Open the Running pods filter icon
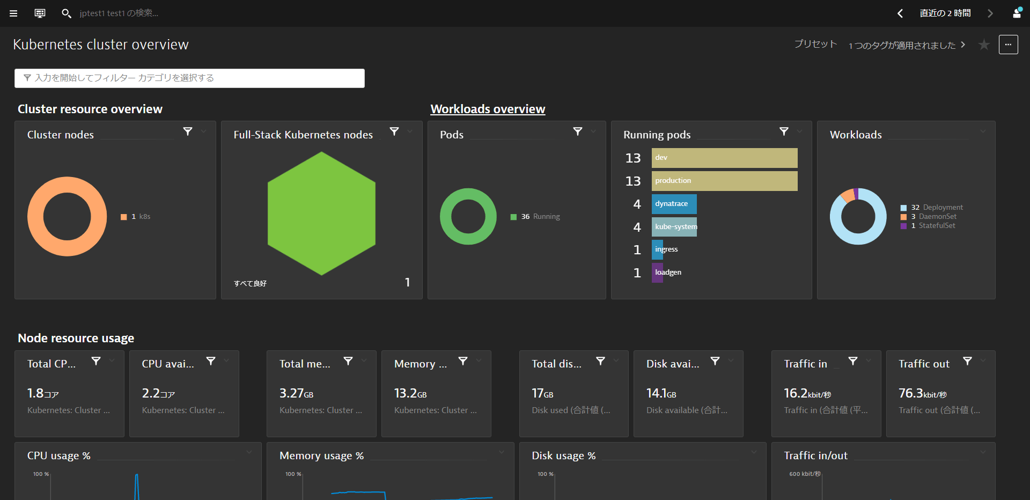 (784, 131)
